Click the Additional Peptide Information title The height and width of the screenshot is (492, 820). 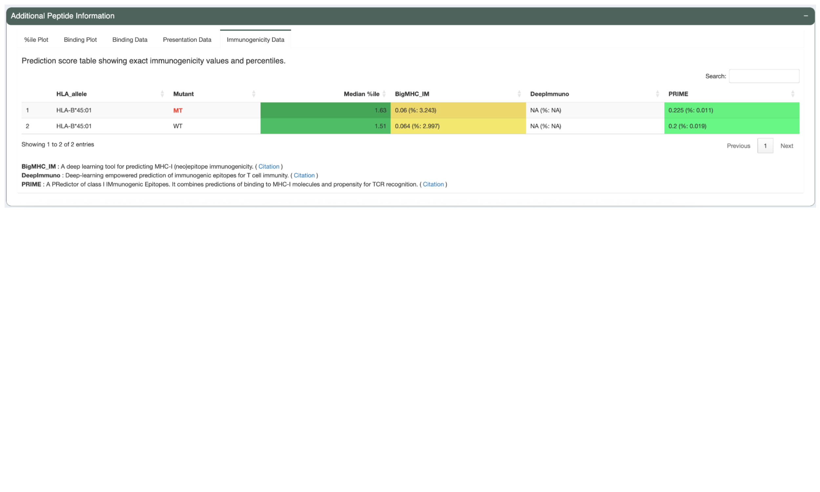(63, 16)
